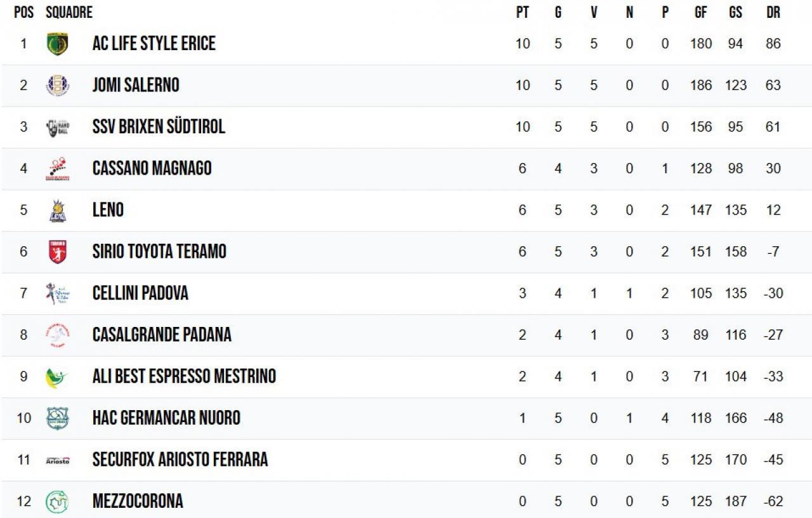Open the Jomi Salerno team link
Viewport: 812px width, 518px height.
(136, 85)
